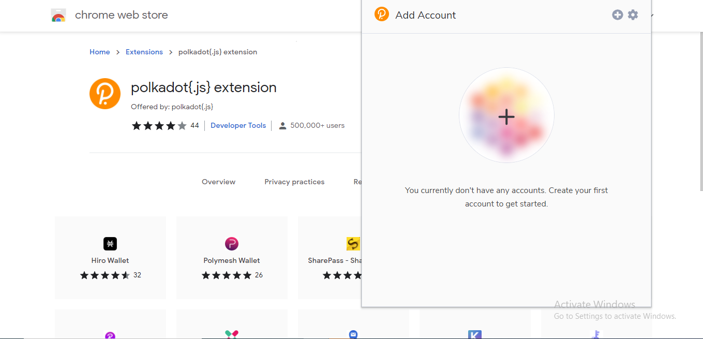703x339 pixels.
Task: Open the Developer Tools category link
Action: pos(238,125)
